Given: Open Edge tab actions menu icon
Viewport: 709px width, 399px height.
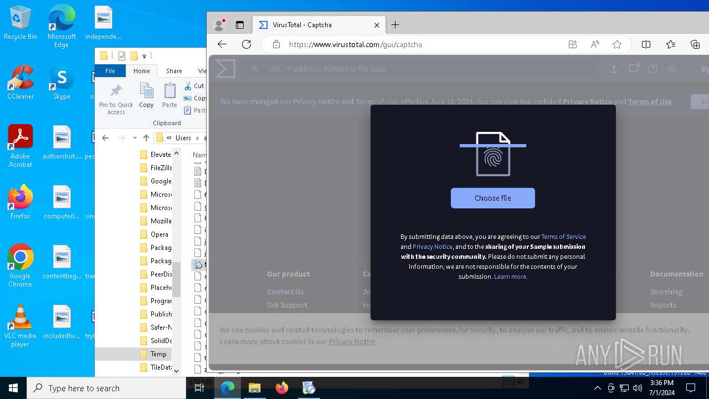Looking at the screenshot, I should tap(240, 25).
